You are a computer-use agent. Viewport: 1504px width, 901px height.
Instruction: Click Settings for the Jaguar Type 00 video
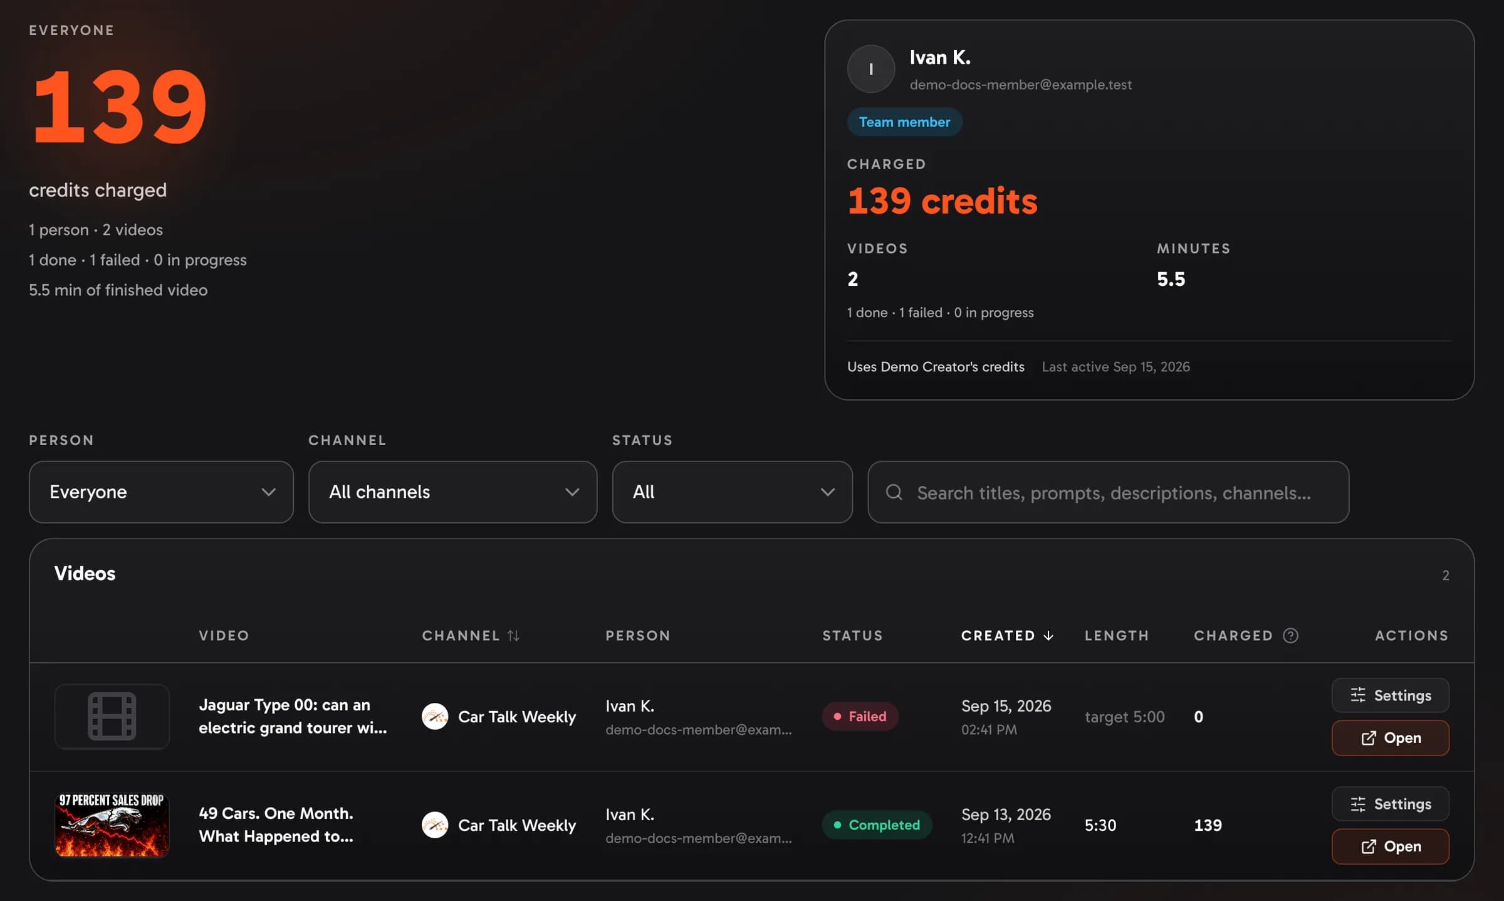[x=1390, y=695]
